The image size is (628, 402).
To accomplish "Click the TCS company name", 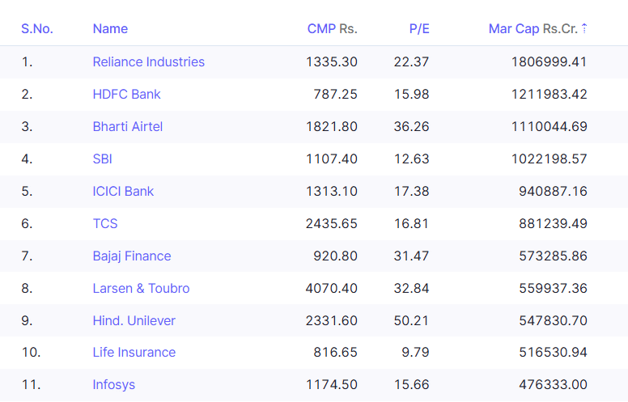I will click(x=105, y=223).
